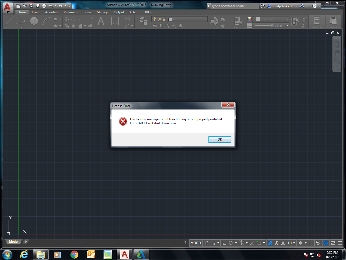Switch to the Annotate ribbon tab

[52, 12]
